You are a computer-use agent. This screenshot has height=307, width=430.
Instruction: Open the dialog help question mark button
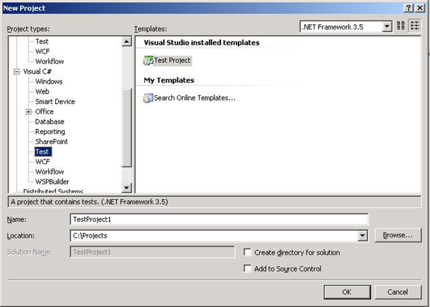[x=408, y=8]
